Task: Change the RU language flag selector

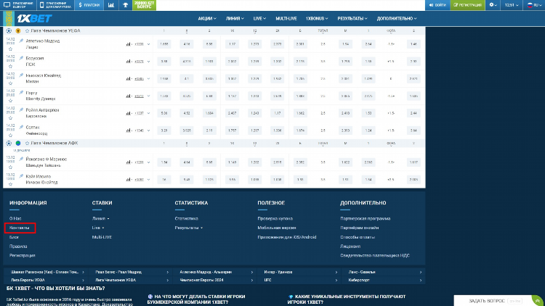Action: click(533, 5)
